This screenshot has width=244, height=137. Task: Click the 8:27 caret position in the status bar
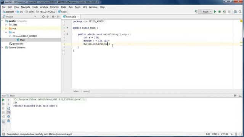tap(208, 134)
